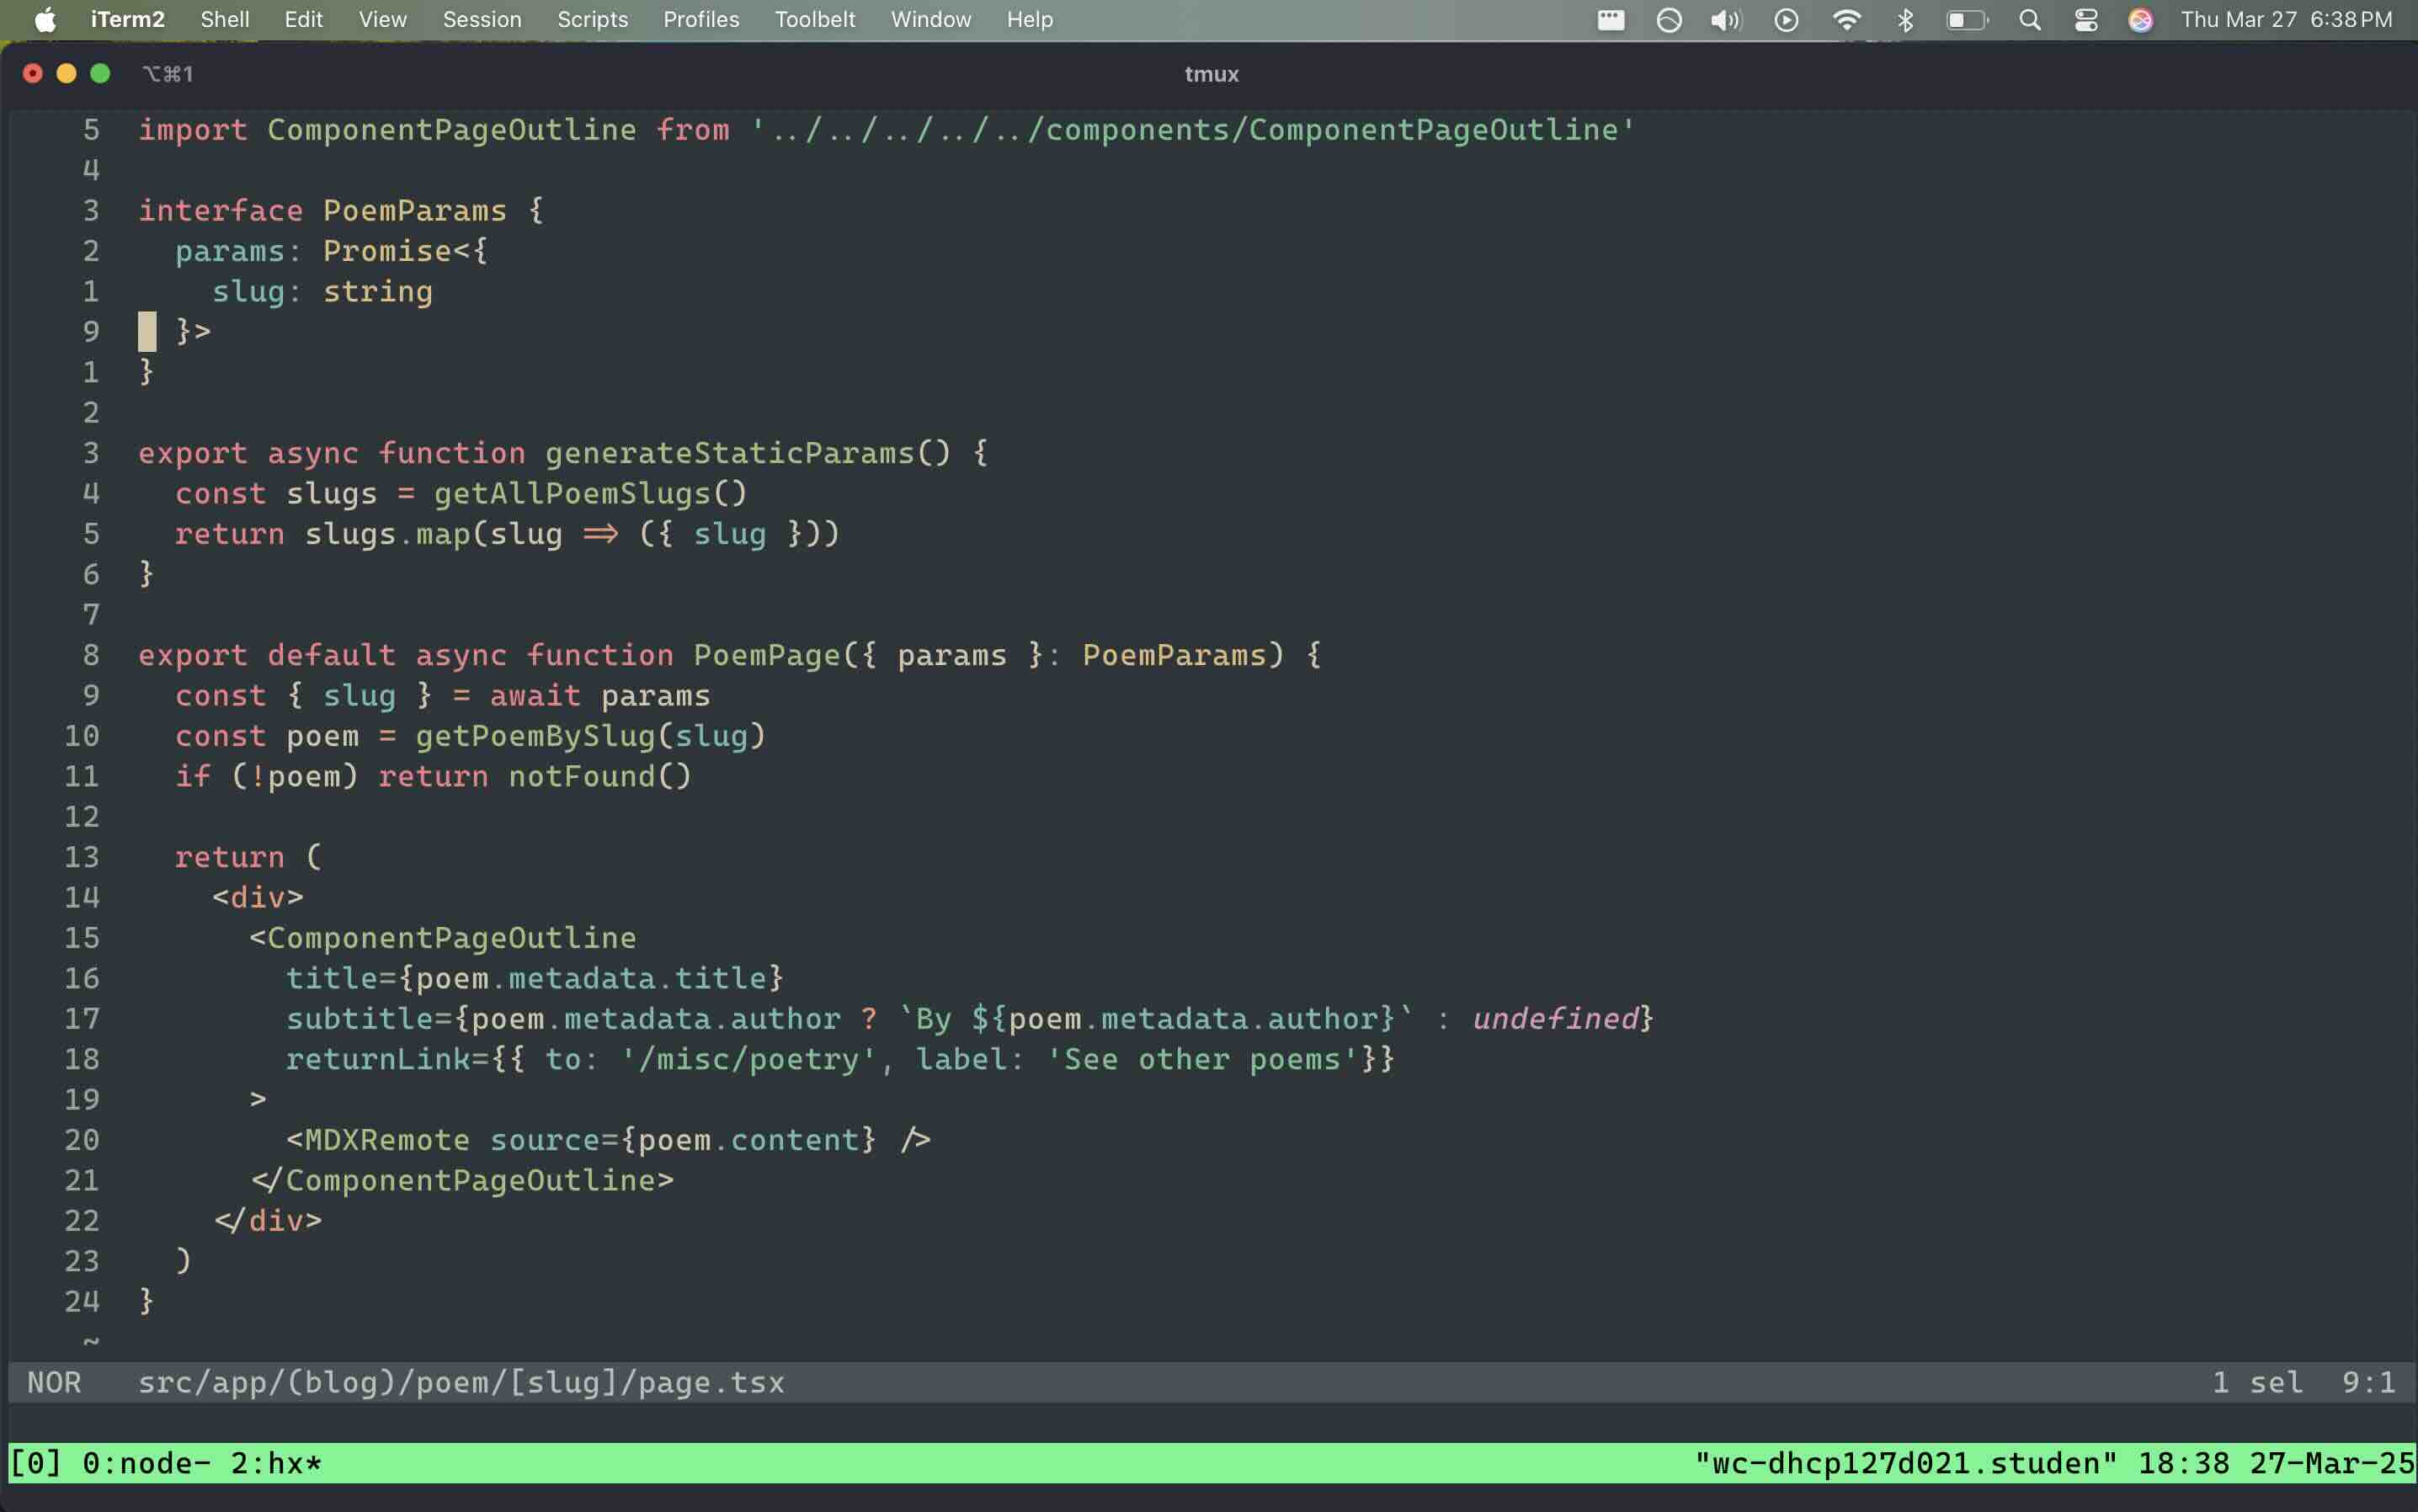The height and width of the screenshot is (1512, 2418).
Task: Click 'title={poem.metadata.title}' prop
Action: pos(535,978)
